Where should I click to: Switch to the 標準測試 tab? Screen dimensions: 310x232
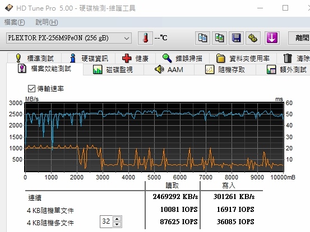pyautogui.click(x=35, y=58)
